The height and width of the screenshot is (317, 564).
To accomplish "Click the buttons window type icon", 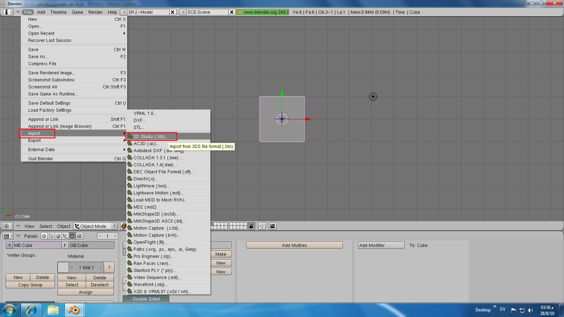I will click(x=8, y=236).
